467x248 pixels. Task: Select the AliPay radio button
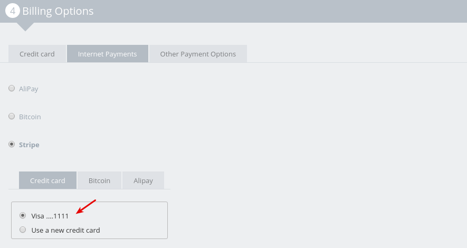pyautogui.click(x=12, y=88)
